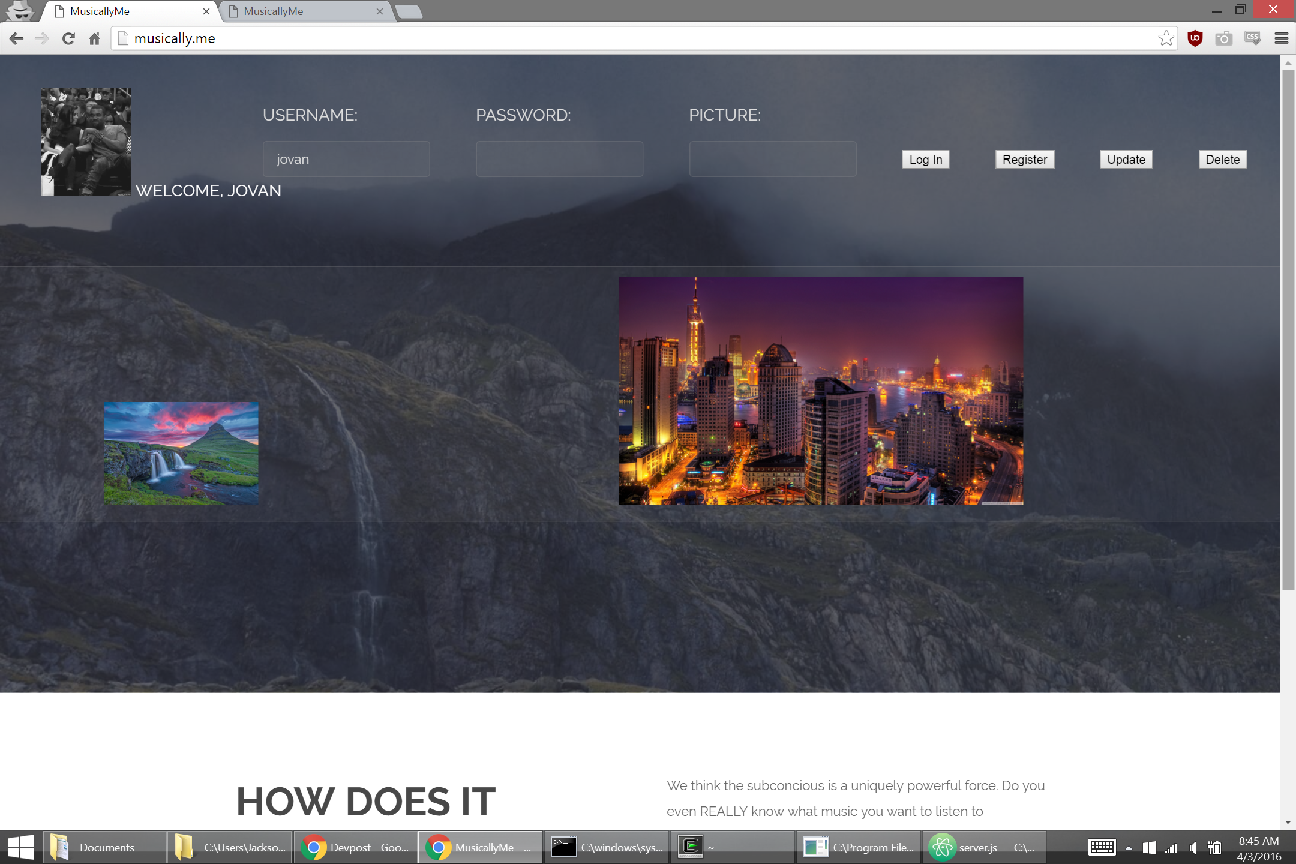Click the browser back arrow
The width and height of the screenshot is (1296, 864).
click(16, 39)
